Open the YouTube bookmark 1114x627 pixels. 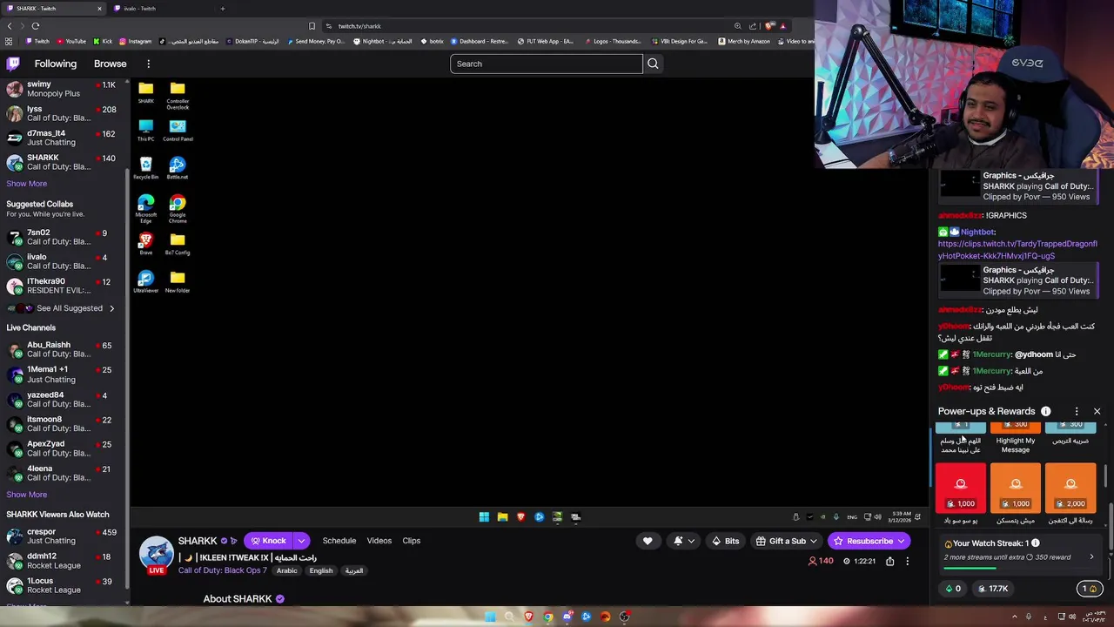click(71, 41)
